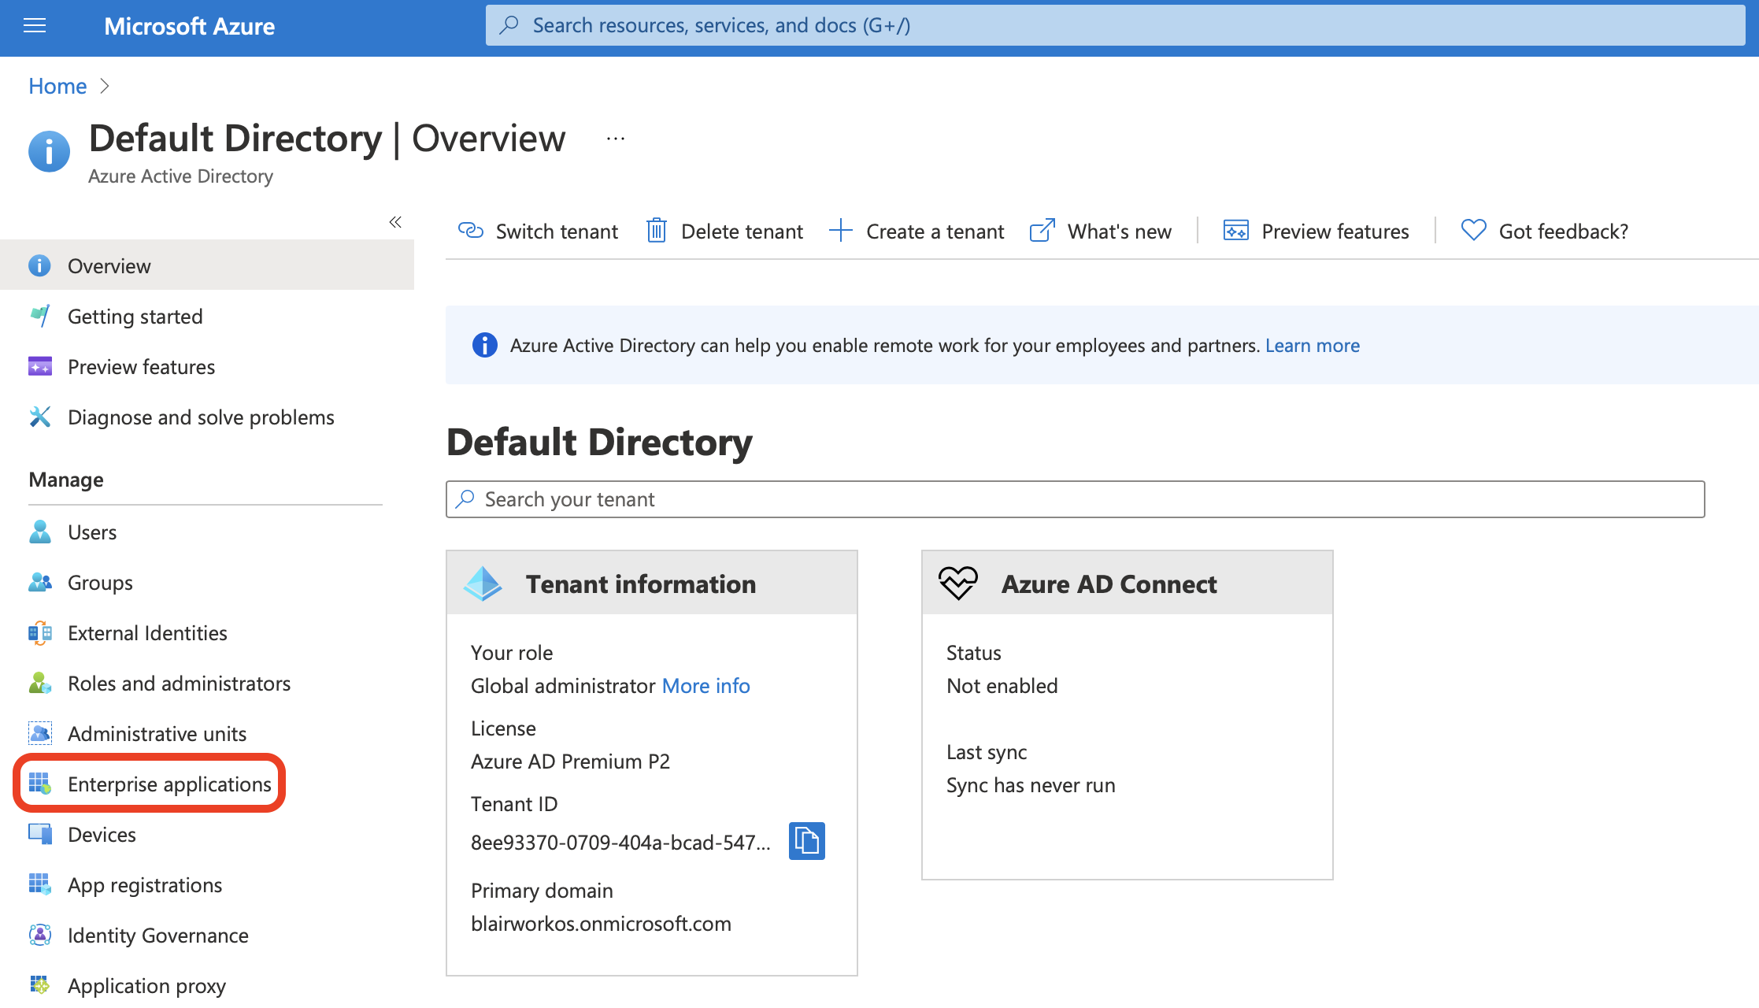Collapse the sidebar with double chevron

(x=395, y=222)
